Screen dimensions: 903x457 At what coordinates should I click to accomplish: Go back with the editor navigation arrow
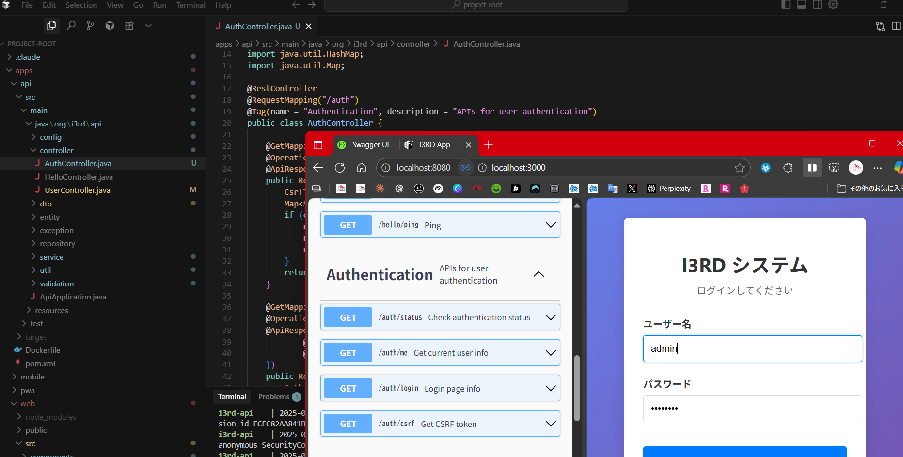point(296,5)
